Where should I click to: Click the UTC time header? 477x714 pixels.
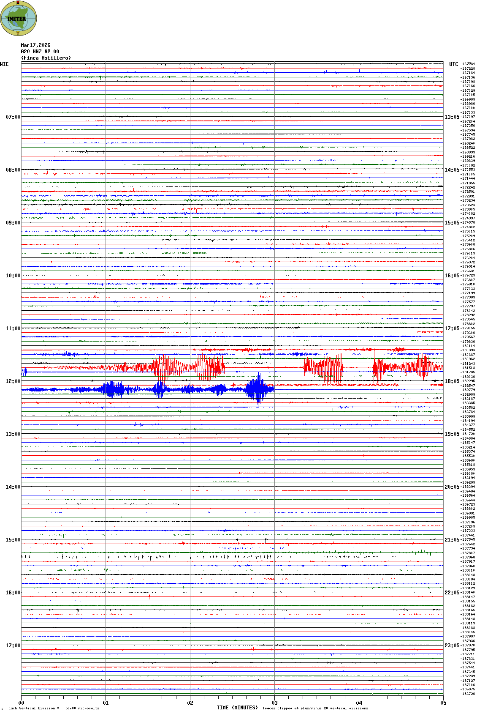tap(453, 64)
